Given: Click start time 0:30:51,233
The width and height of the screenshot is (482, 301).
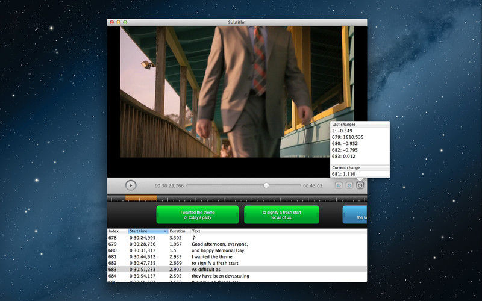Looking at the screenshot, I should [142, 269].
